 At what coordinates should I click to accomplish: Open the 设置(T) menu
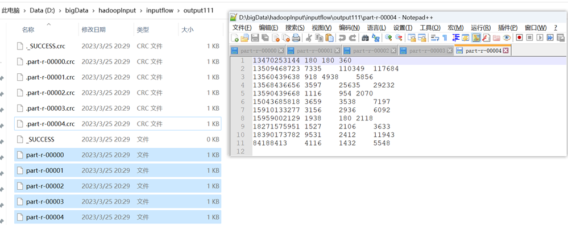[403, 27]
